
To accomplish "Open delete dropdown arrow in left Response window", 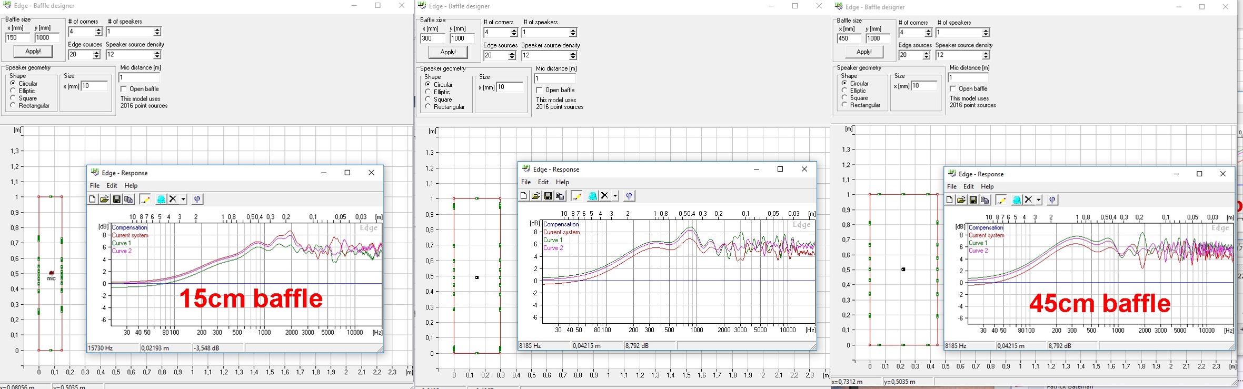I will [x=183, y=199].
